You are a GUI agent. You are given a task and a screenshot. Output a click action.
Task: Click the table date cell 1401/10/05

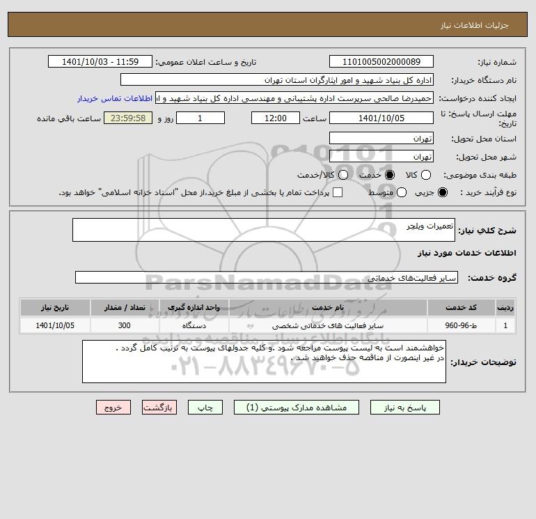(x=55, y=325)
